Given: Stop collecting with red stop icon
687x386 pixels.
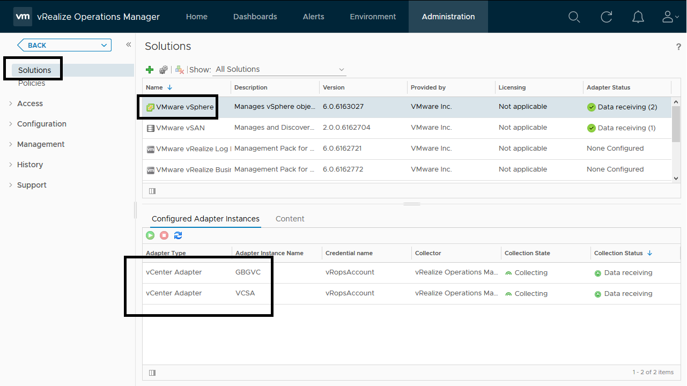Looking at the screenshot, I should (x=164, y=235).
